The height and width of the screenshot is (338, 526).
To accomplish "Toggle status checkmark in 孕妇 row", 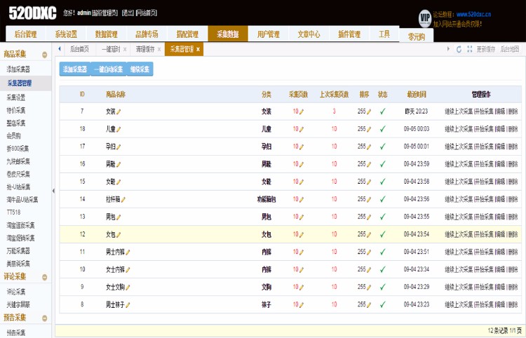I will (x=382, y=147).
